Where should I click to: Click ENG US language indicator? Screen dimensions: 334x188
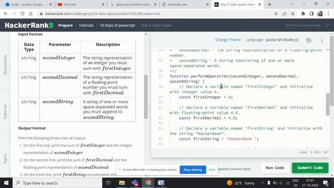(295, 183)
